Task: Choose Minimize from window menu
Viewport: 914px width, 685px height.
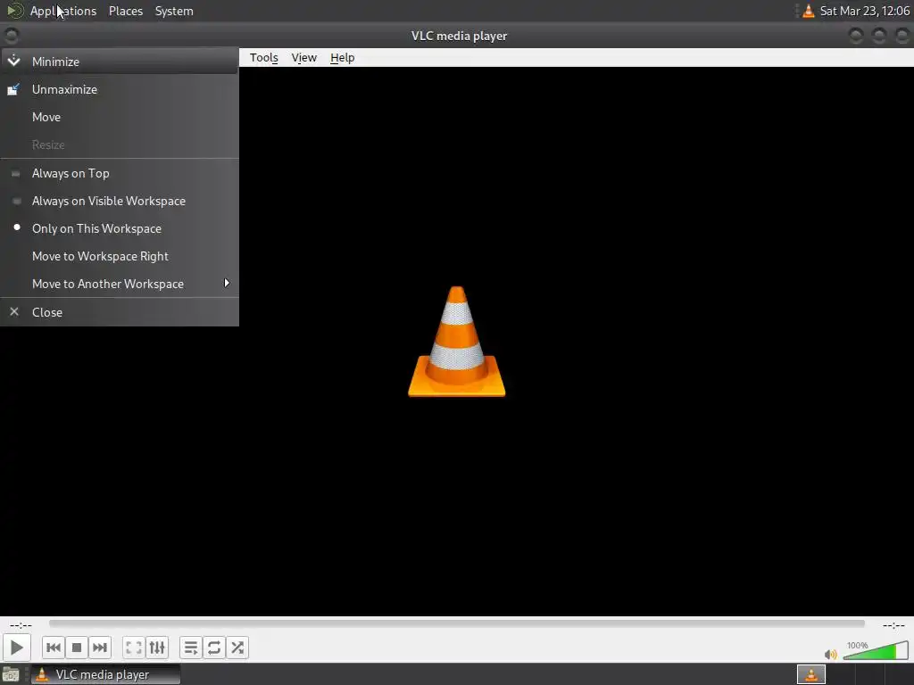Action: (120, 62)
